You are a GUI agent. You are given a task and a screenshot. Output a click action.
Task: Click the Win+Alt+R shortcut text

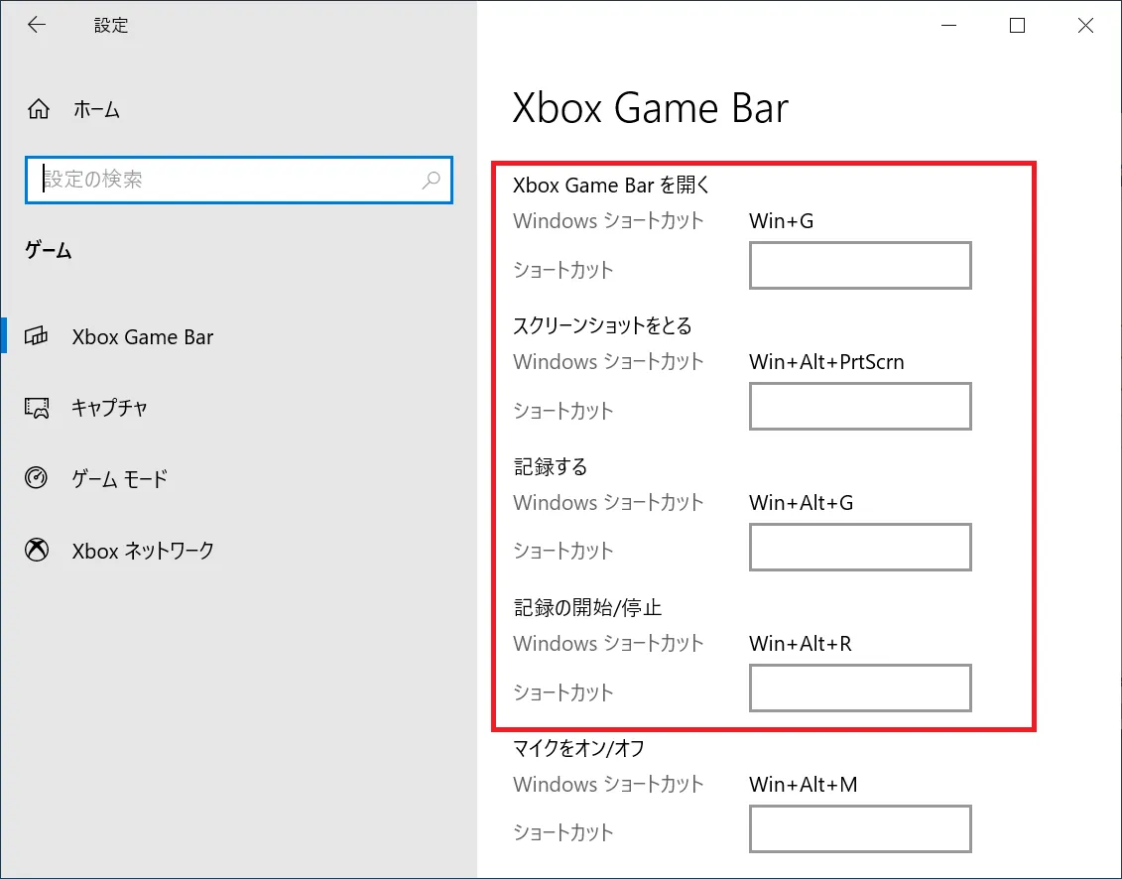801,644
